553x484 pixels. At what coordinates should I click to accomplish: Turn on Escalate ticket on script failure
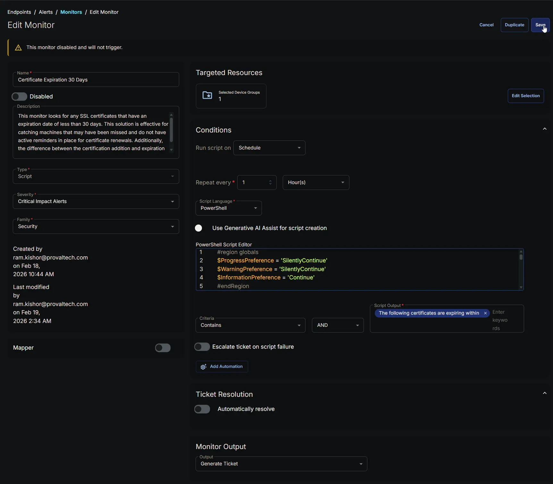[x=202, y=347]
